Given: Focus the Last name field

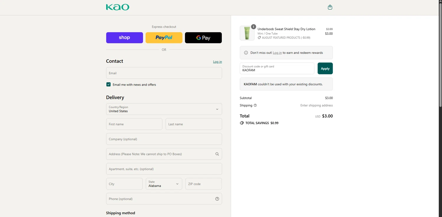Looking at the screenshot, I should (194, 124).
